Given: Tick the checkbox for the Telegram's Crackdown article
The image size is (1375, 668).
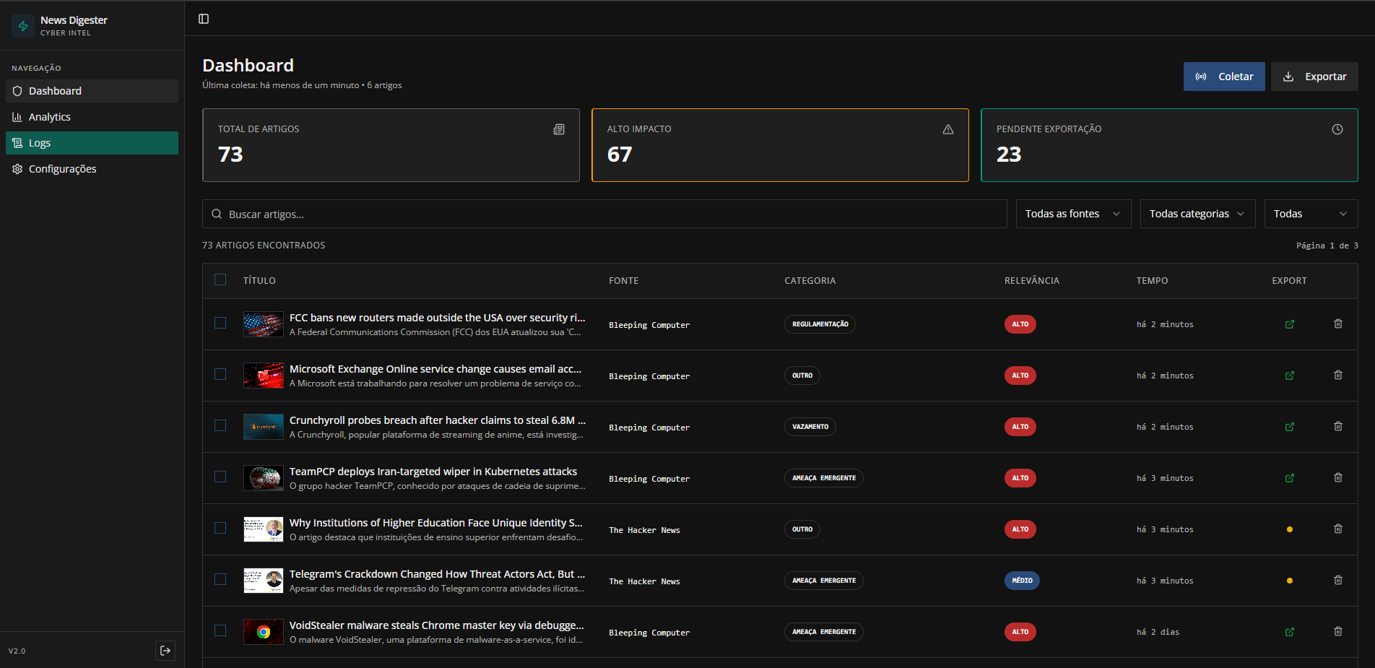Looking at the screenshot, I should (x=220, y=580).
